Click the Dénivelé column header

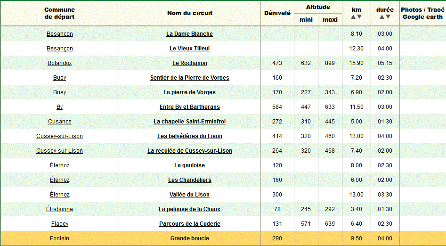coord(277,13)
